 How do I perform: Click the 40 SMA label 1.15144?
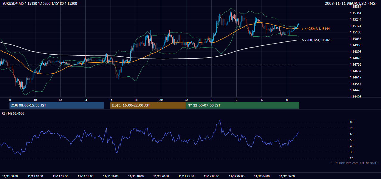click(315, 29)
